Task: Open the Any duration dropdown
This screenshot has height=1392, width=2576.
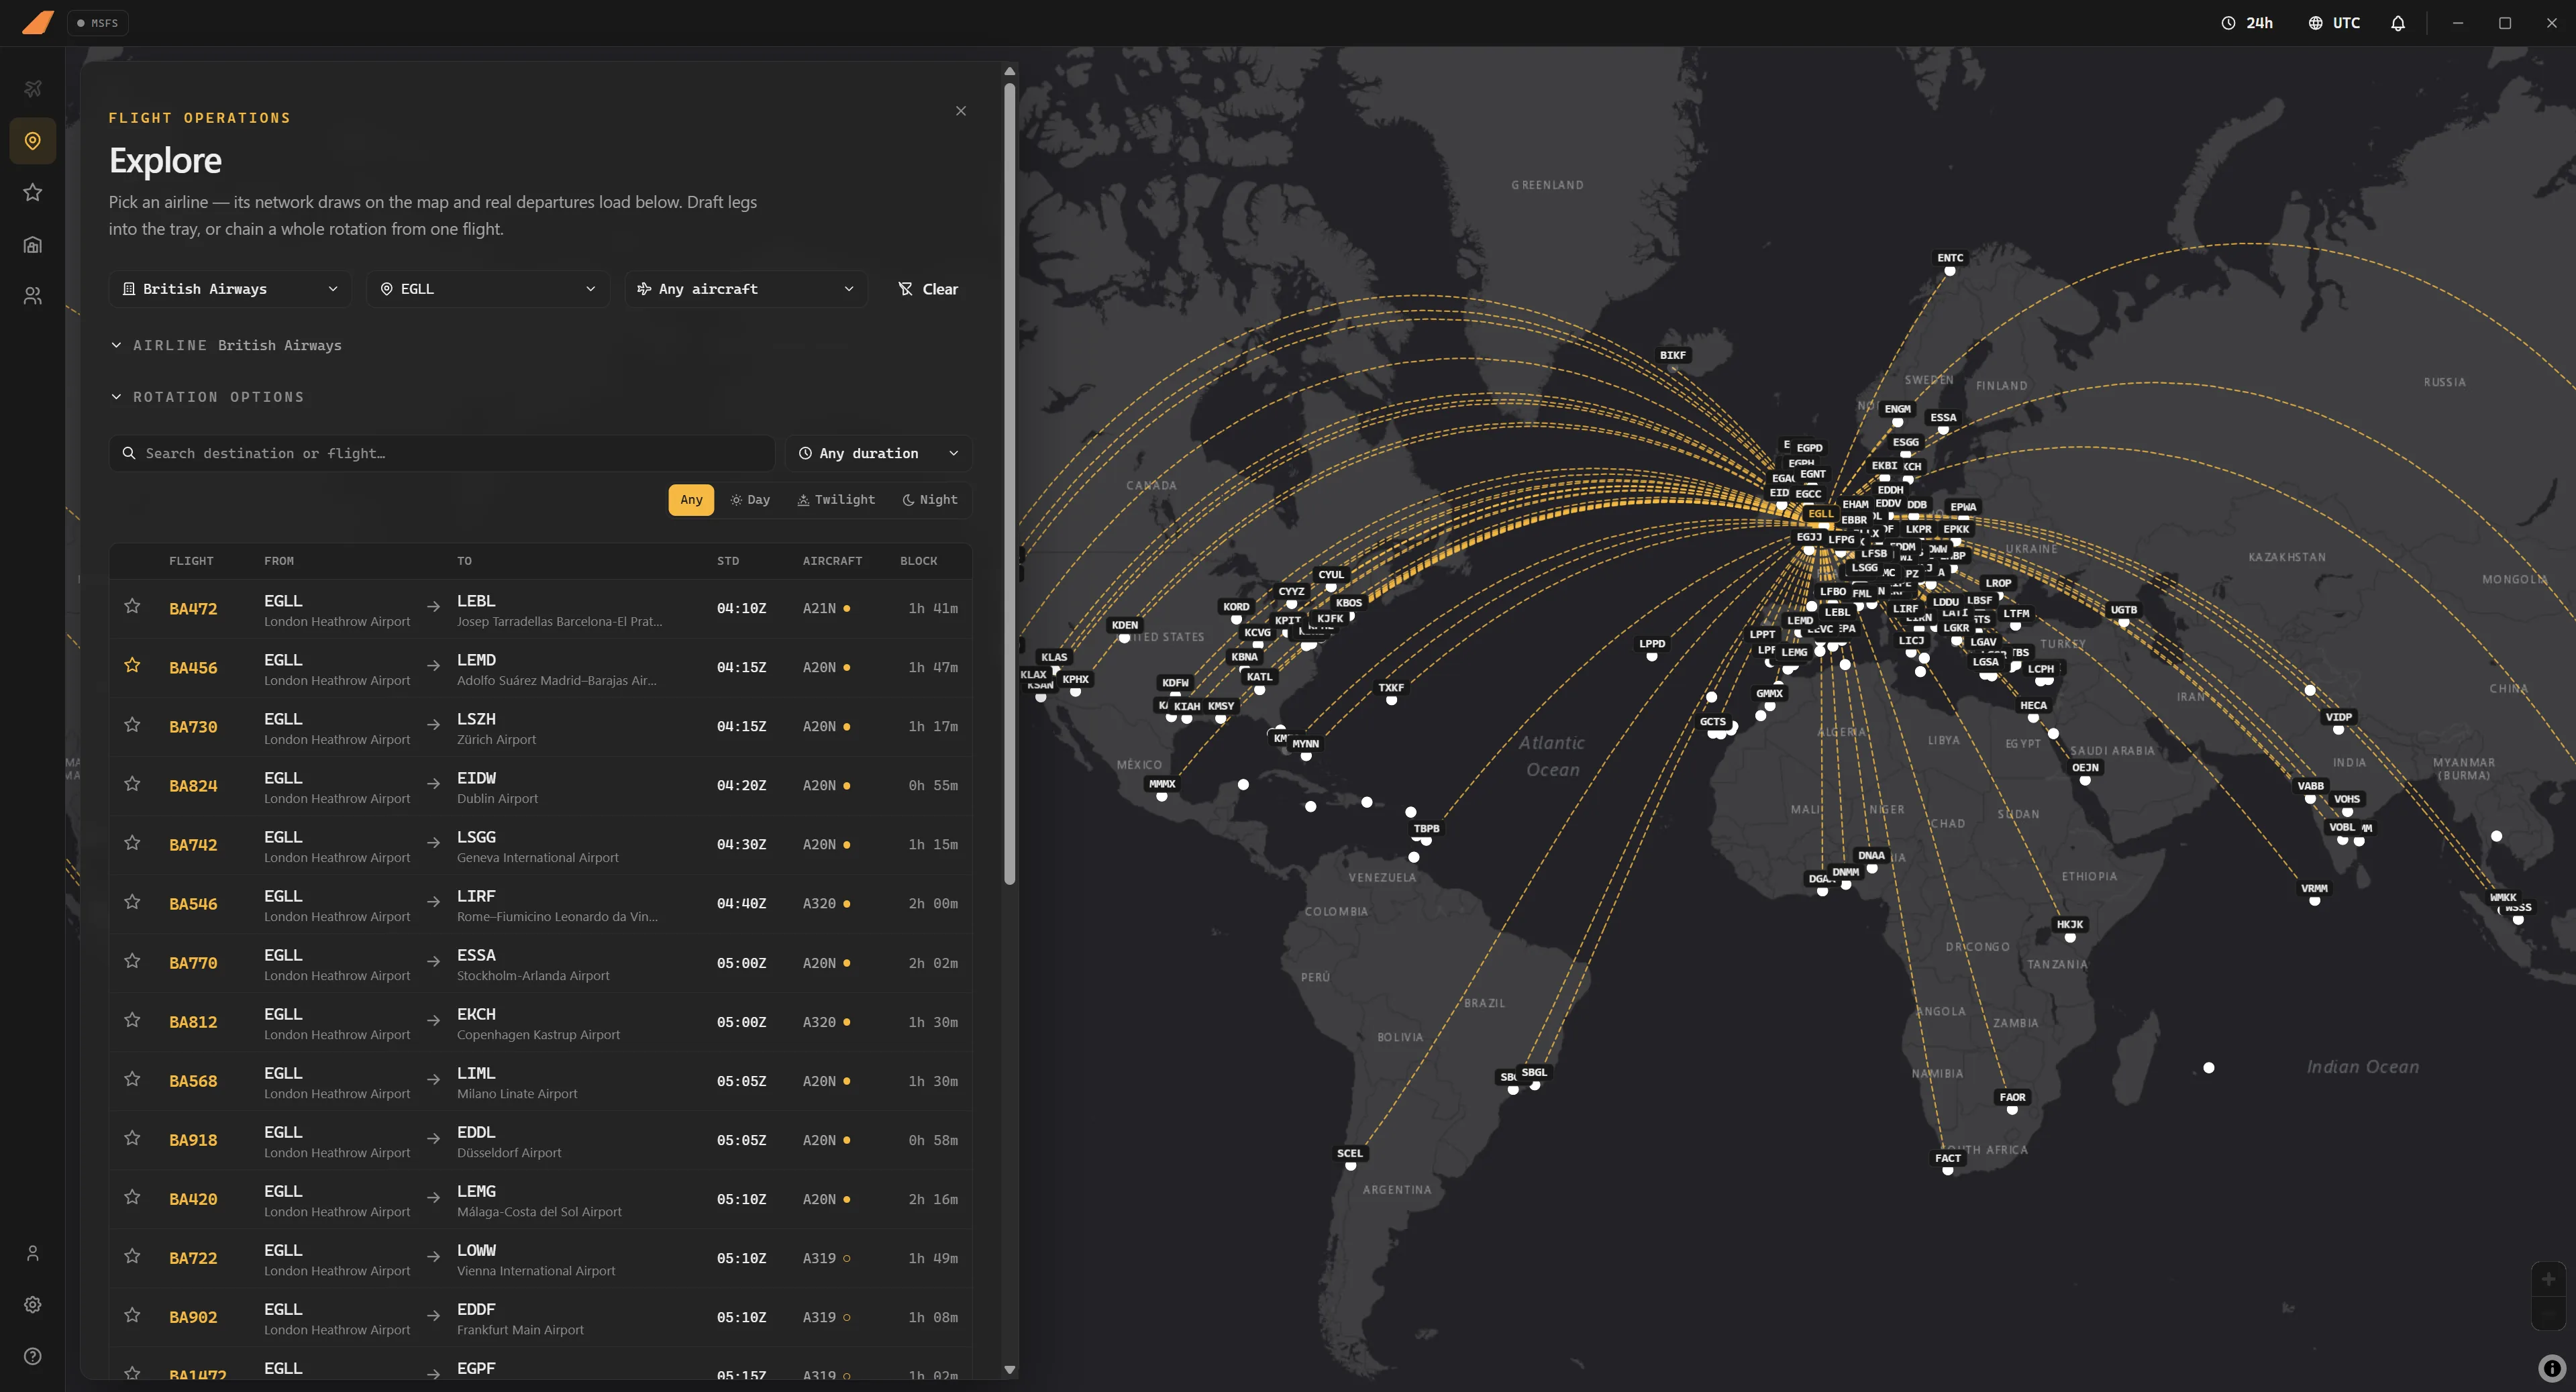Action: click(x=878, y=453)
